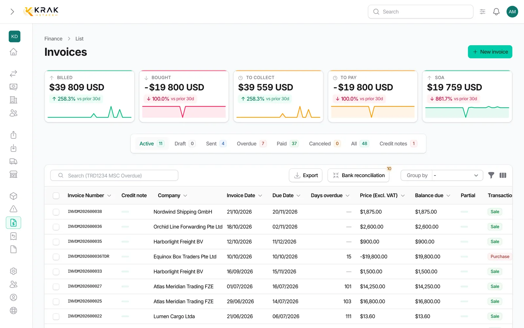This screenshot has height=328, width=524.
Task: Click the funnel filter icon
Action: pyautogui.click(x=491, y=175)
